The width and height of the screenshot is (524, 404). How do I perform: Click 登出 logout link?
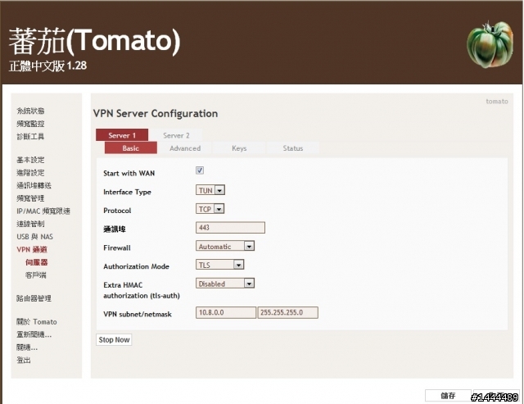click(x=24, y=360)
